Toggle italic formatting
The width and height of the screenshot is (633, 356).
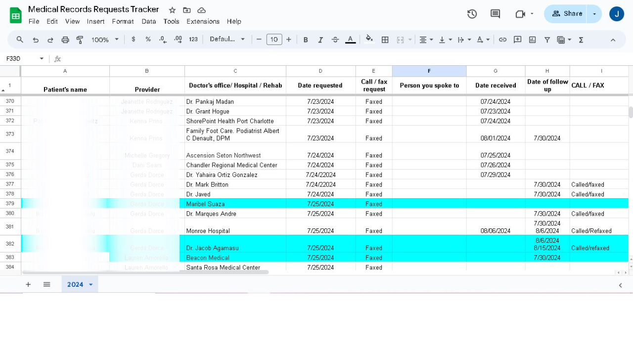[320, 40]
